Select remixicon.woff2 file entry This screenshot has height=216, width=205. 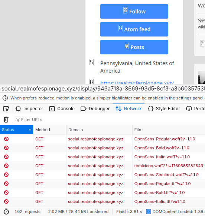coord(169,166)
